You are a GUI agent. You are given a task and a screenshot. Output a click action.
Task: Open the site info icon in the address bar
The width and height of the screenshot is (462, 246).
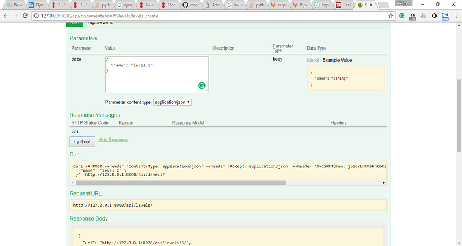36,16
